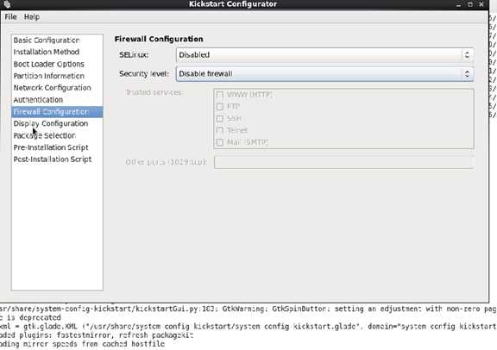Select Firewall Configuration entry
This screenshot has height=350, width=497.
point(57,112)
